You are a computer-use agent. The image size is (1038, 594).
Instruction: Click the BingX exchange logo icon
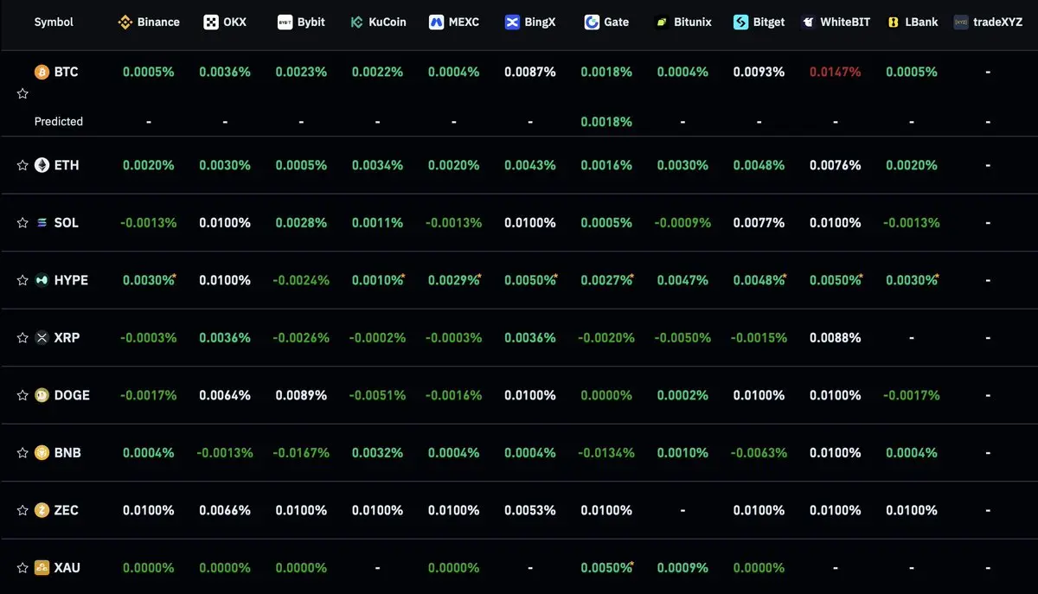512,22
